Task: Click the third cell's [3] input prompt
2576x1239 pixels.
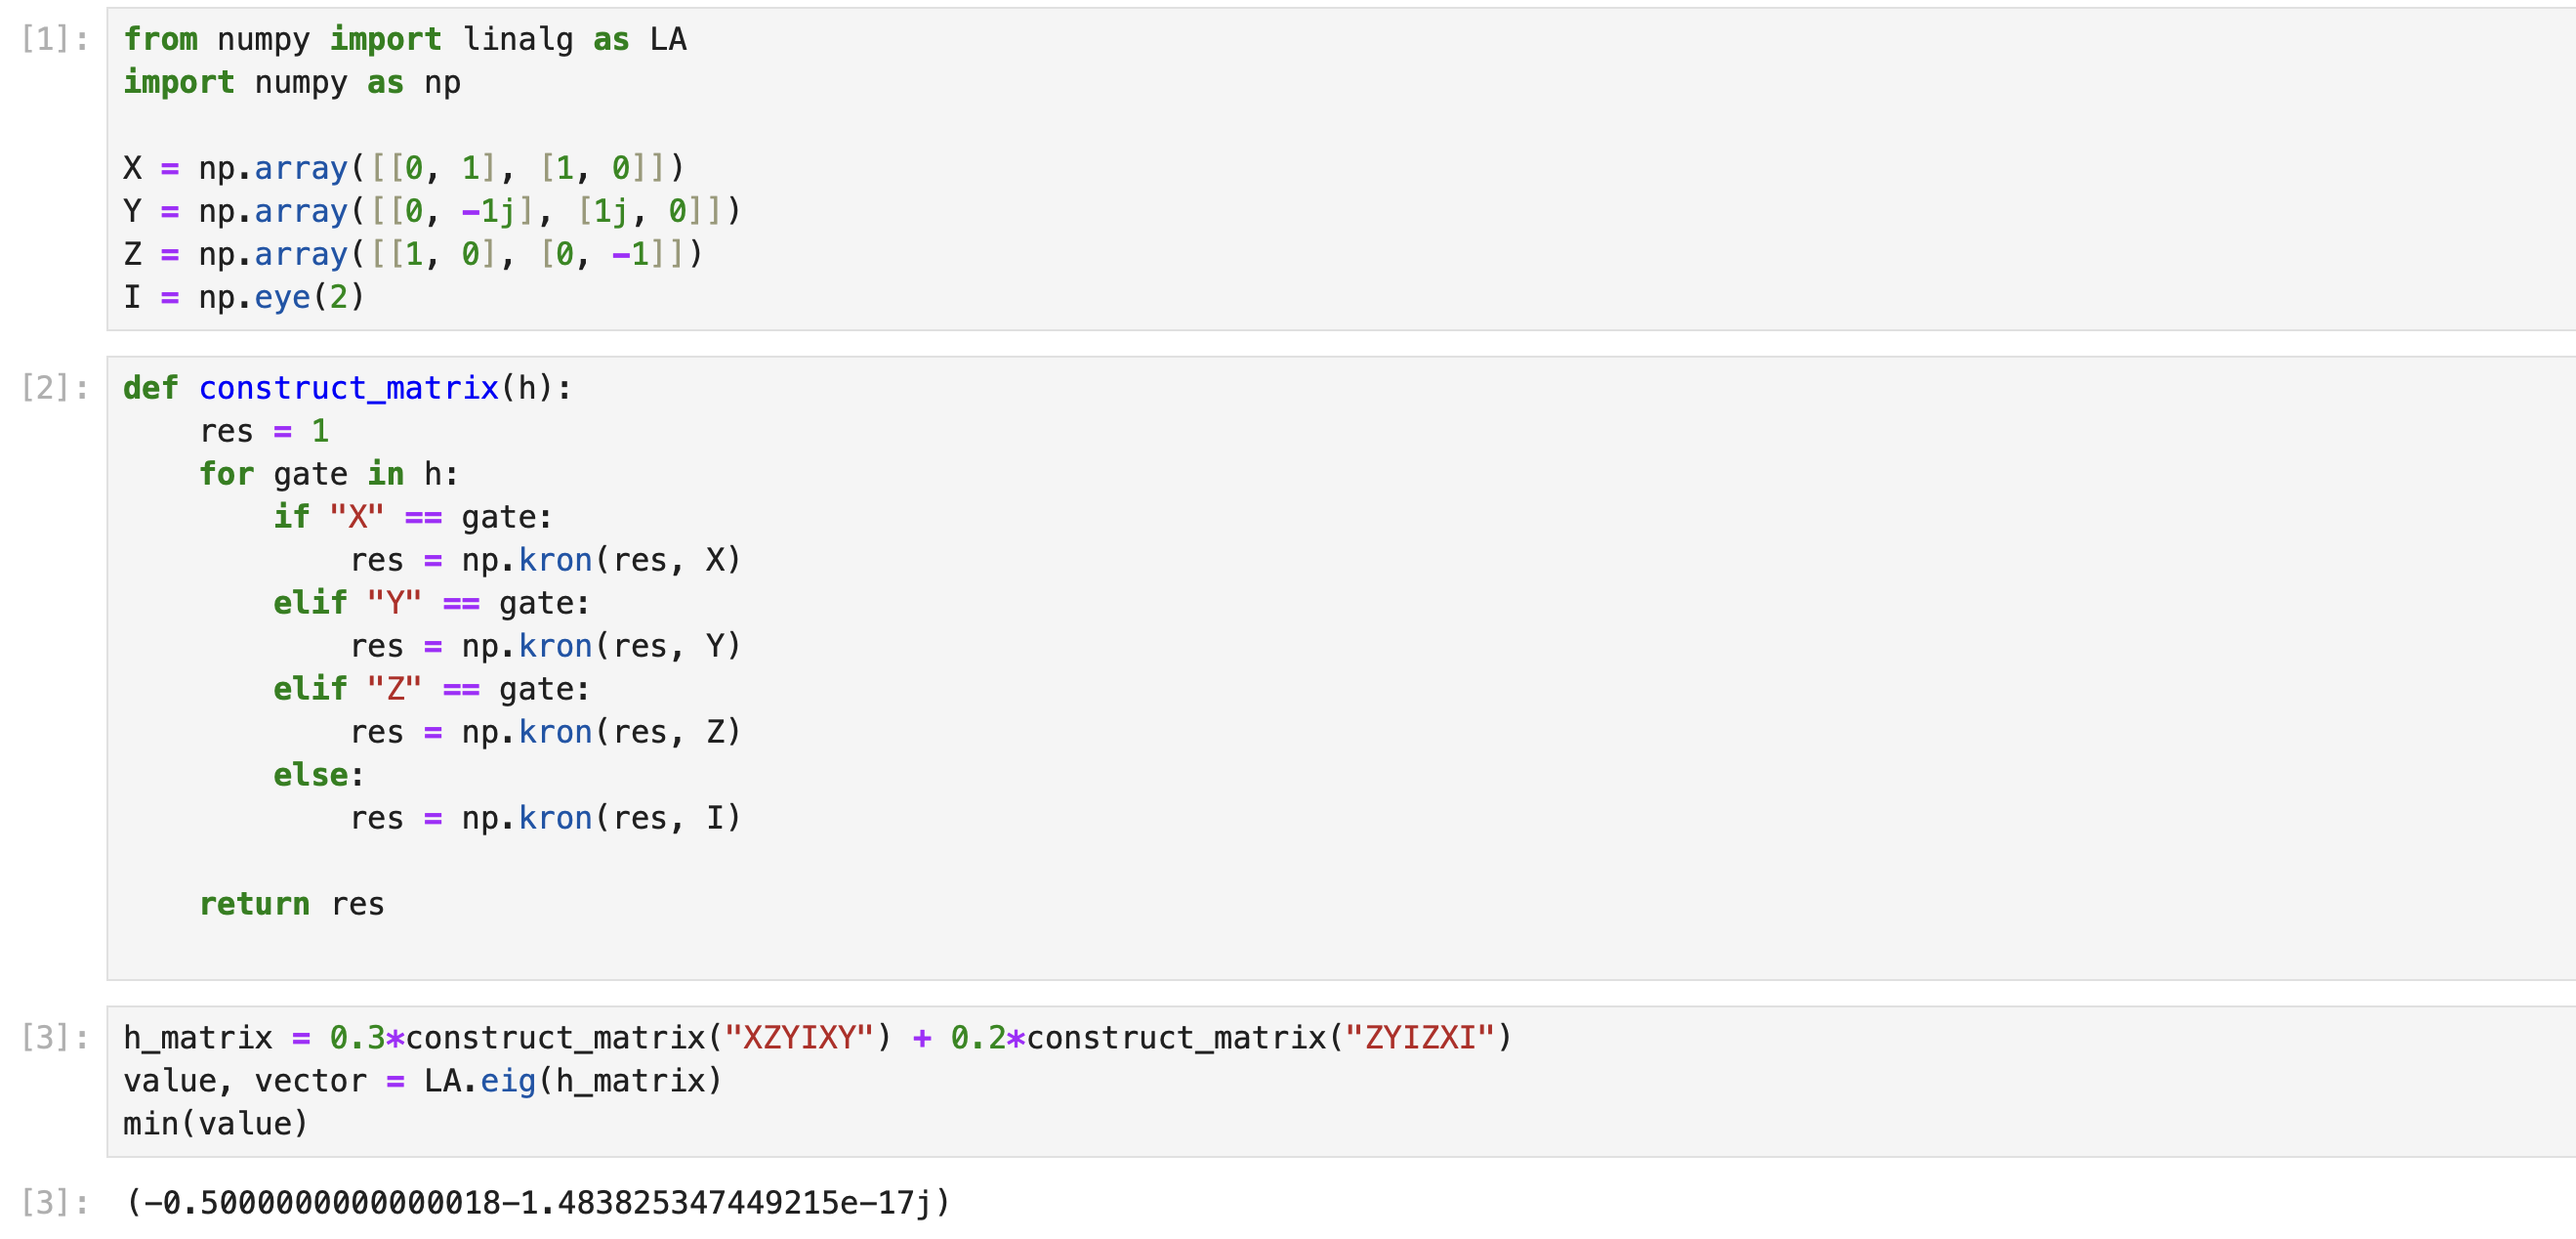Action: [x=55, y=1038]
